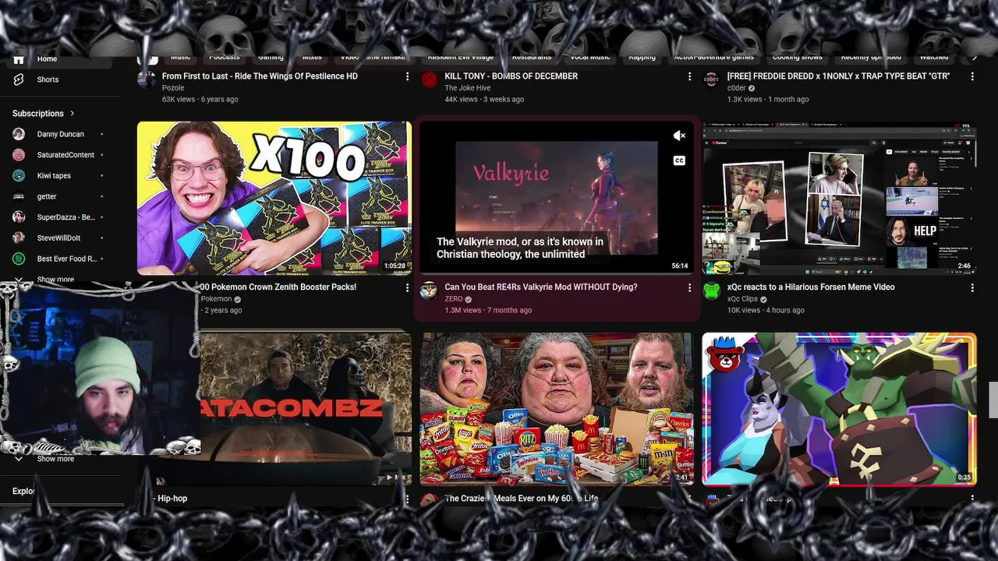
Task: Open SaturatedContent channel avatar
Action: pyautogui.click(x=19, y=155)
